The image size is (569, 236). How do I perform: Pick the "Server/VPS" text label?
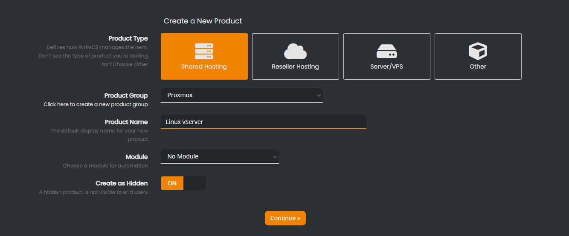(x=386, y=66)
